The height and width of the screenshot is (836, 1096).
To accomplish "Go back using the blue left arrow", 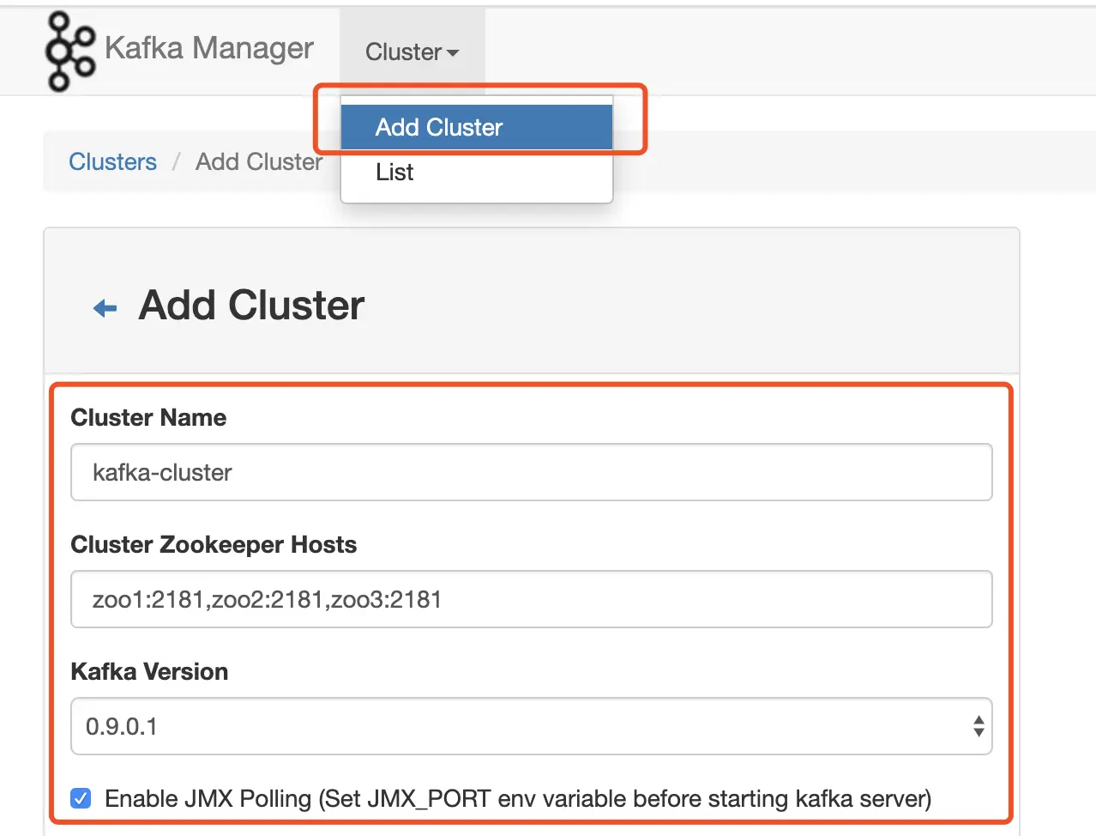I will (105, 307).
